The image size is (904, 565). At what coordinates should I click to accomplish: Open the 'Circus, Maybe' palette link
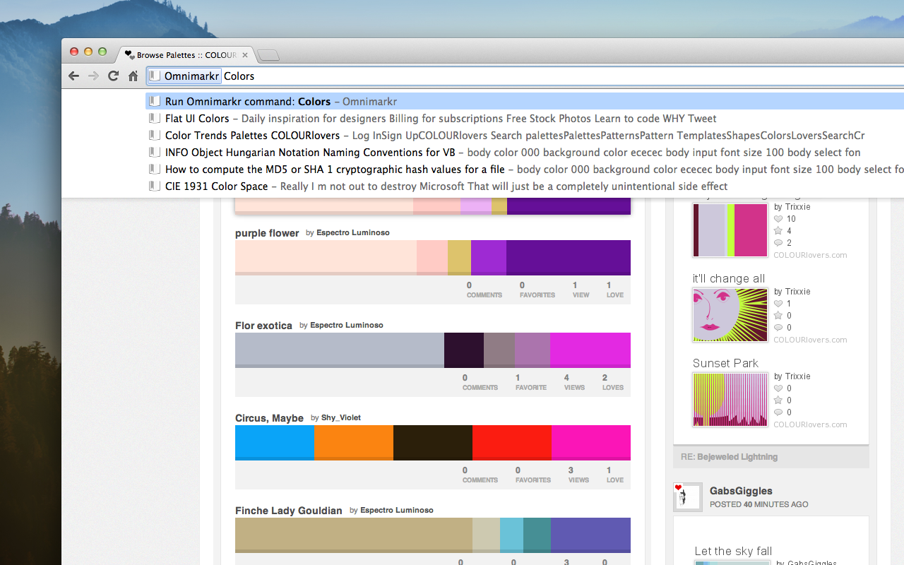pos(269,418)
